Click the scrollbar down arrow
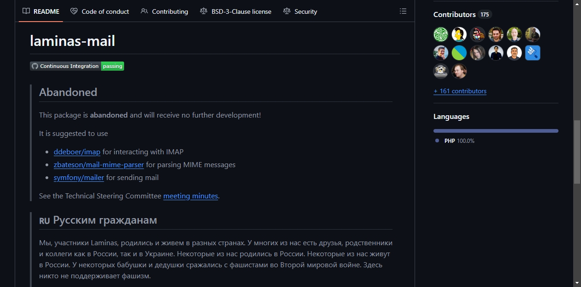The image size is (581, 287). click(577, 283)
